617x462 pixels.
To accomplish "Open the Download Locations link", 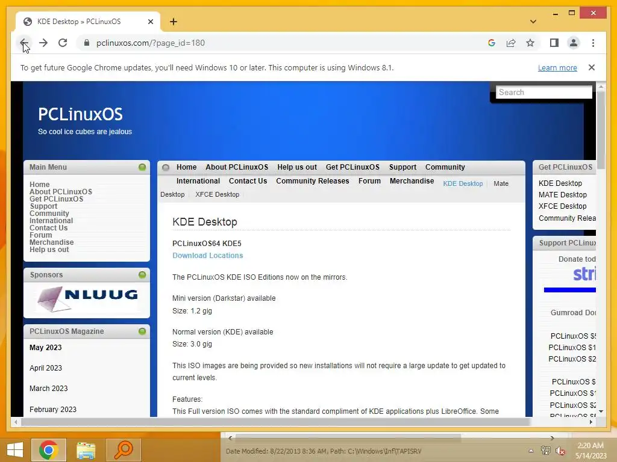I will pyautogui.click(x=207, y=255).
